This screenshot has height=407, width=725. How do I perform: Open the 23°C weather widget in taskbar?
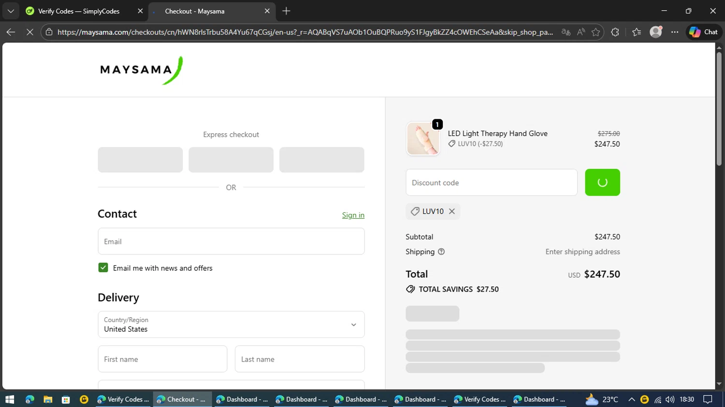(x=602, y=399)
